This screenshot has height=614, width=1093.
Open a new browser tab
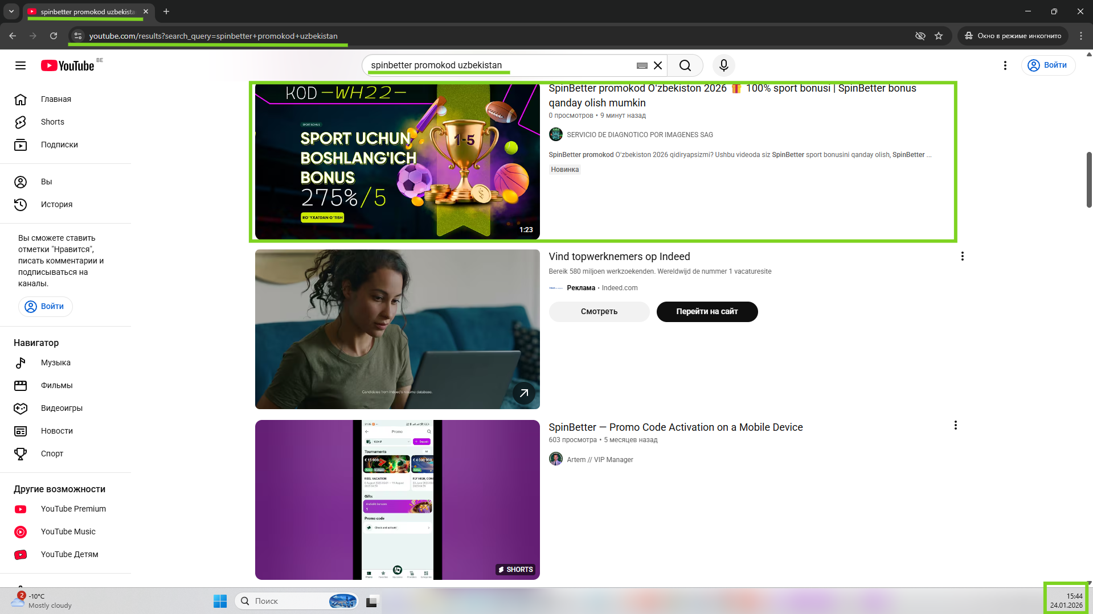tap(166, 11)
